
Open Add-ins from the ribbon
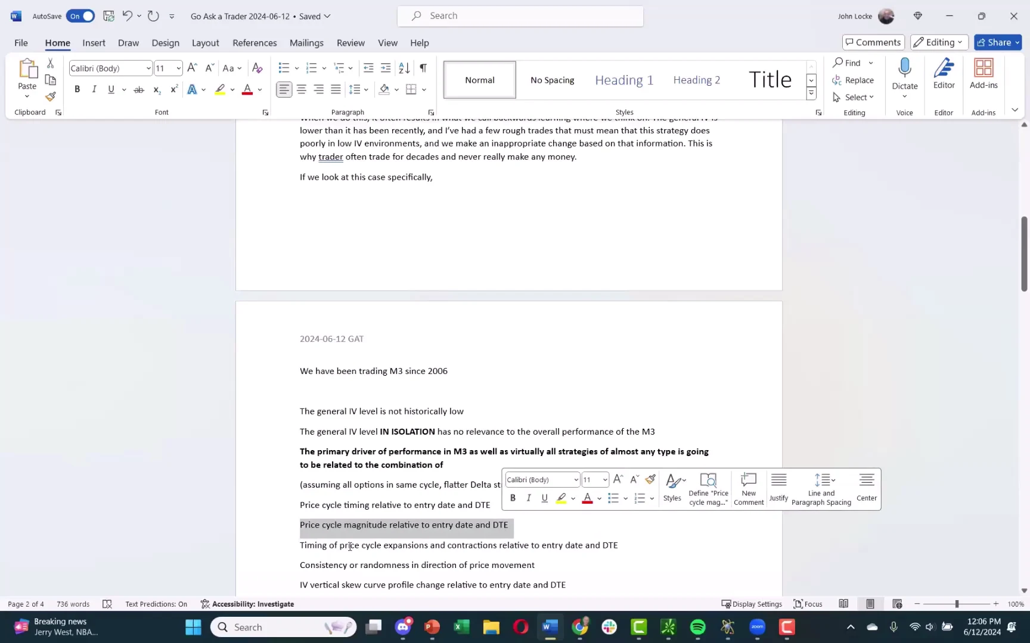coord(984,74)
